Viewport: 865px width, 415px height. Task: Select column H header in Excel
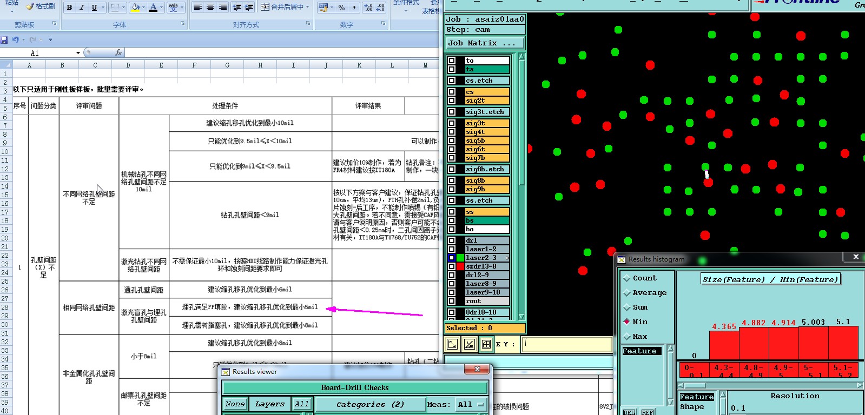(260, 65)
